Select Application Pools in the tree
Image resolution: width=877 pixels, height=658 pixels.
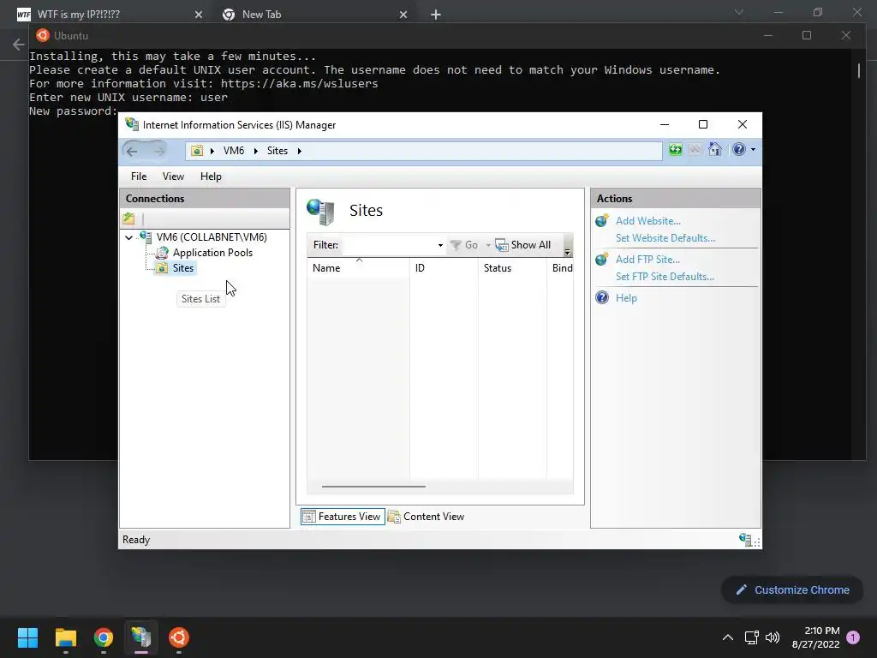212,253
